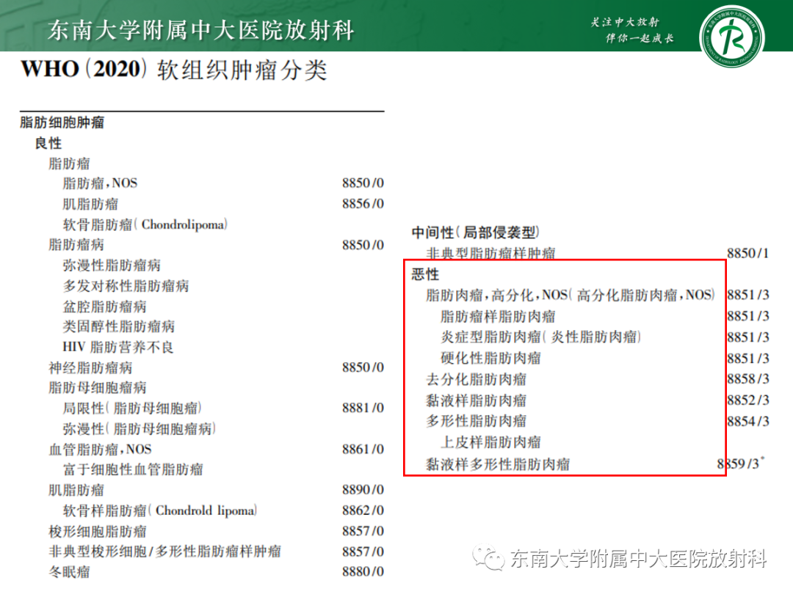This screenshot has height=594, width=793.
Task: Click the code 8862/0
Action: (x=363, y=510)
